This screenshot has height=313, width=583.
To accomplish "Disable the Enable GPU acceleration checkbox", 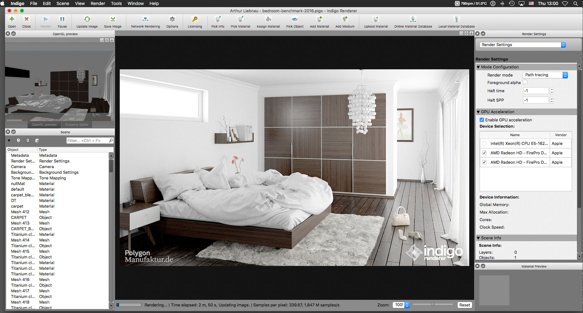I will click(x=482, y=120).
